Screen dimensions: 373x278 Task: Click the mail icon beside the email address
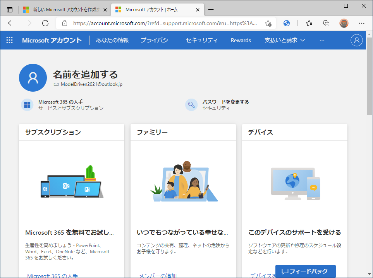click(56, 84)
